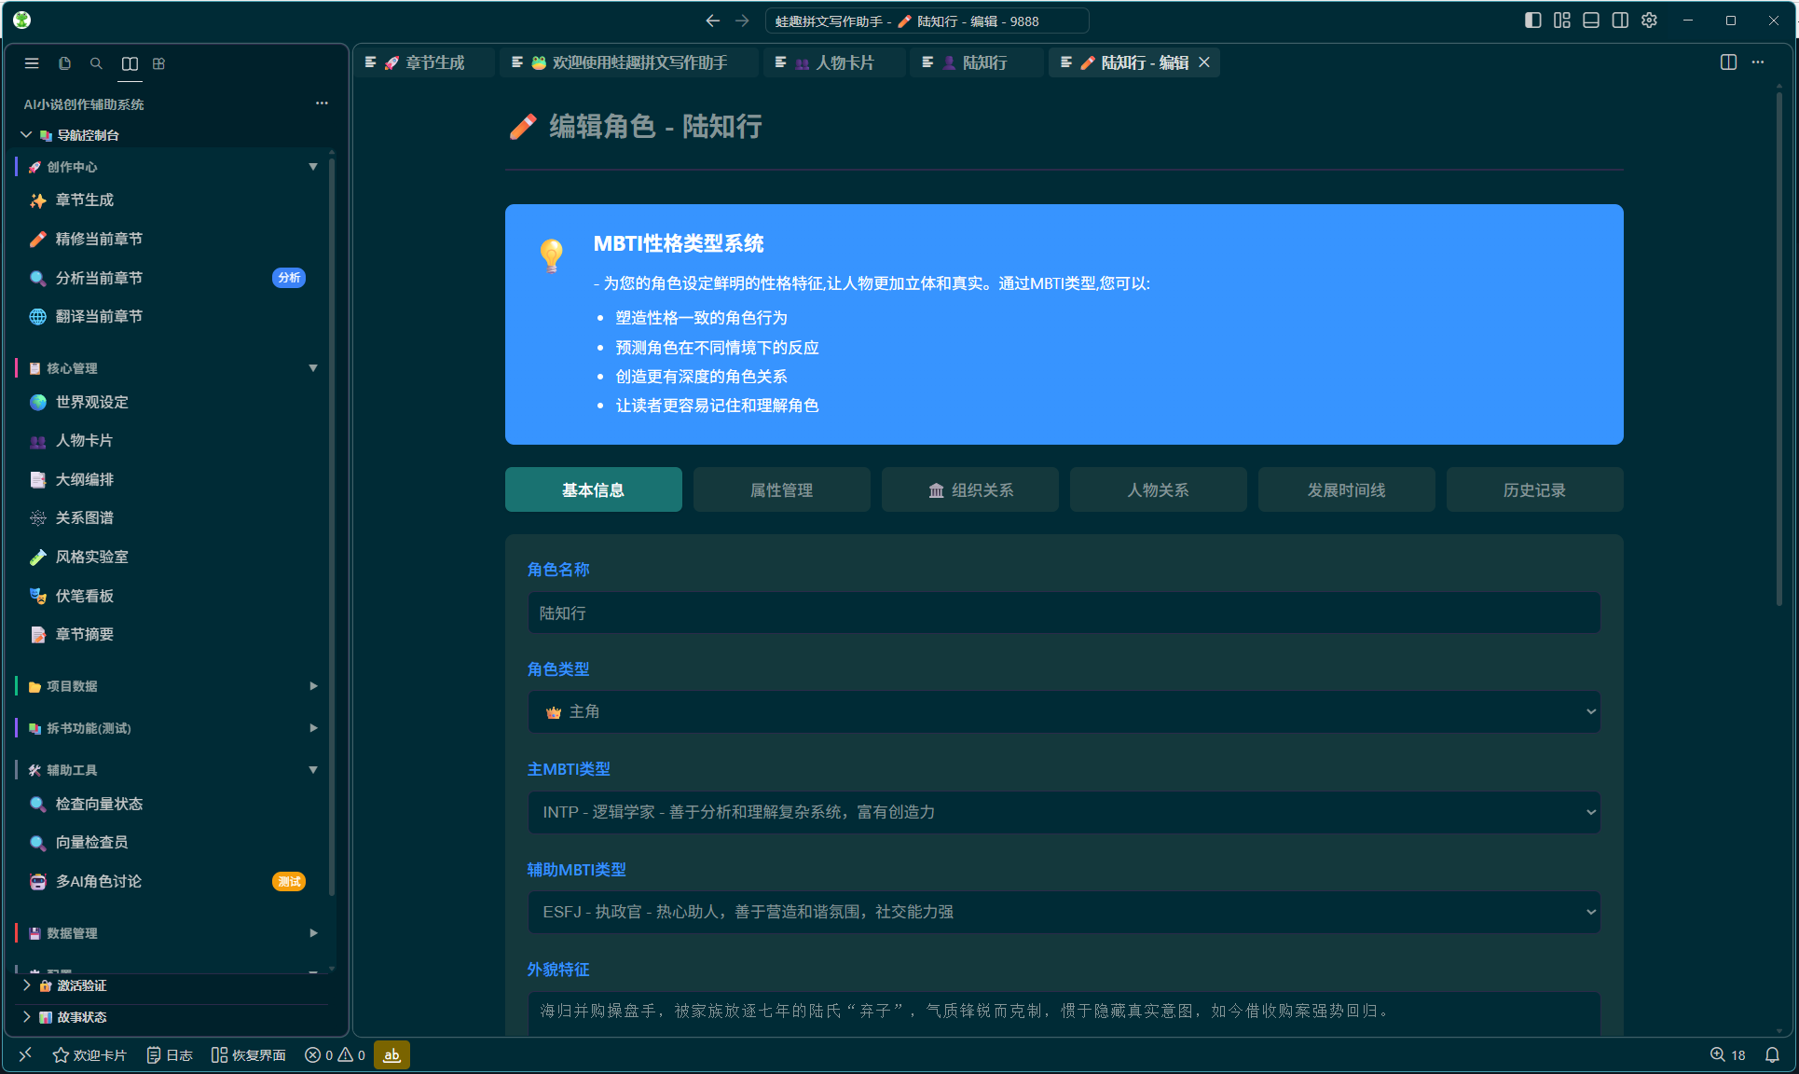Open 章节生成 in sidebar
Image resolution: width=1799 pixels, height=1074 pixels.
click(x=172, y=200)
